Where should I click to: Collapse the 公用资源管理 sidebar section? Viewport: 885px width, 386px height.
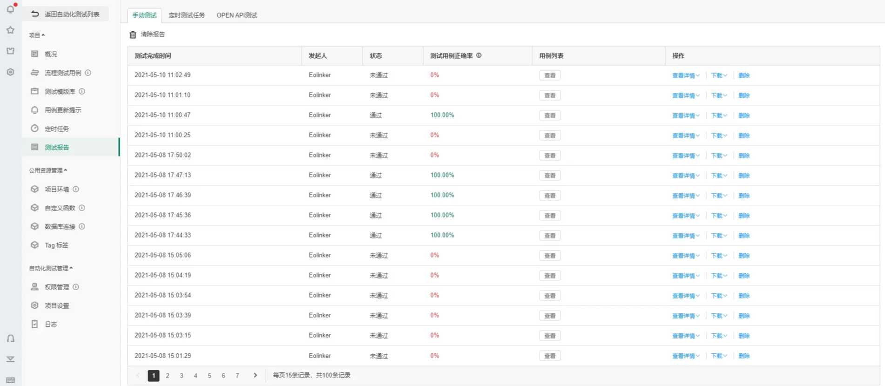coord(48,170)
